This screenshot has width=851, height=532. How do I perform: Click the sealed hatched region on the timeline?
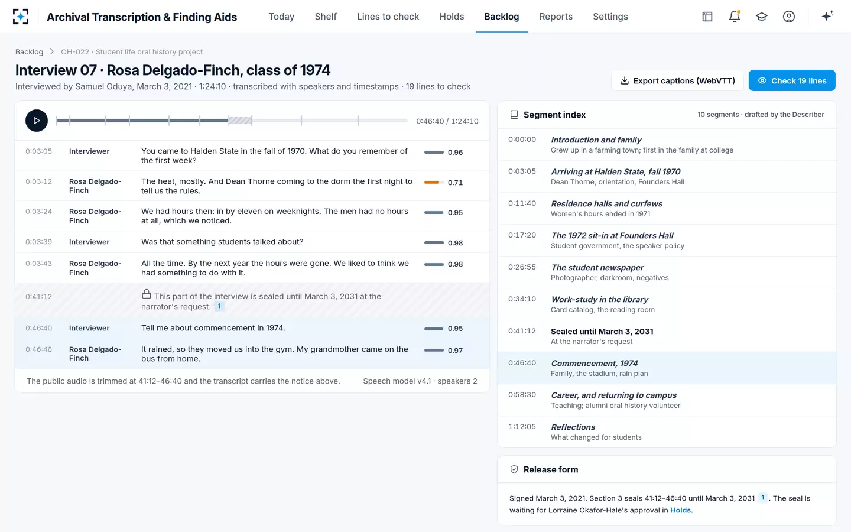240,121
